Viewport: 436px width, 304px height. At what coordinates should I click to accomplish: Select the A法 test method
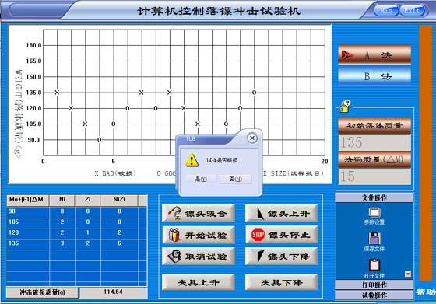[x=374, y=55]
